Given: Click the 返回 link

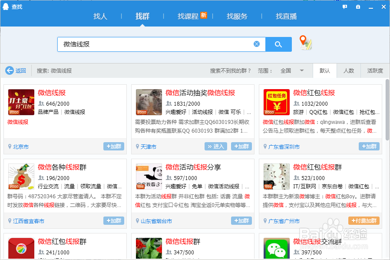Looking at the screenshot, I should pyautogui.click(x=21, y=71).
